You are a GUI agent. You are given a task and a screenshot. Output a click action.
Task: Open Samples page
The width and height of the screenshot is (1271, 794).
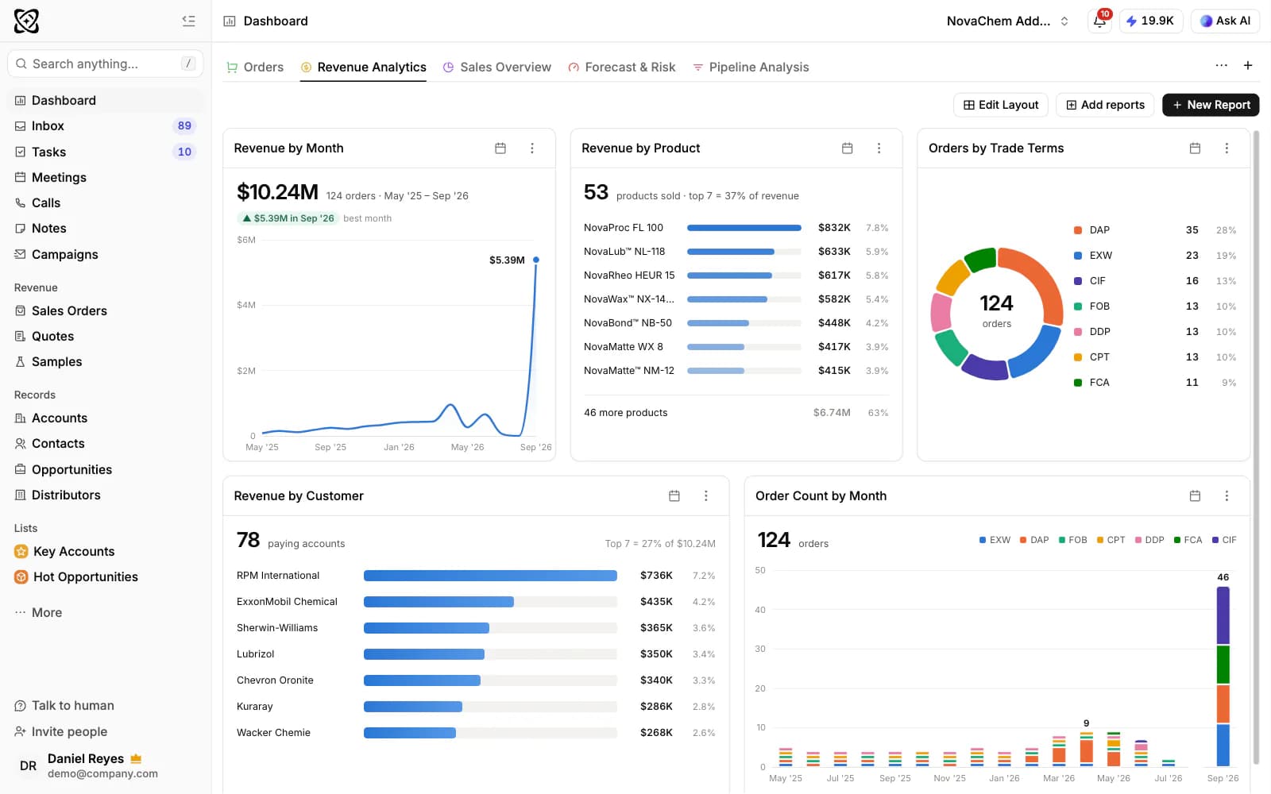pyautogui.click(x=106, y=361)
